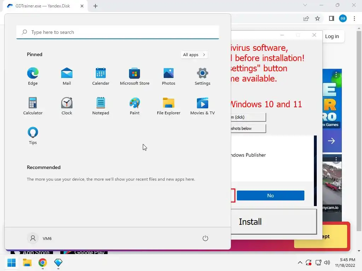362x271 pixels.
Task: Click the white arrow on the ad banner
Action: coord(331,141)
